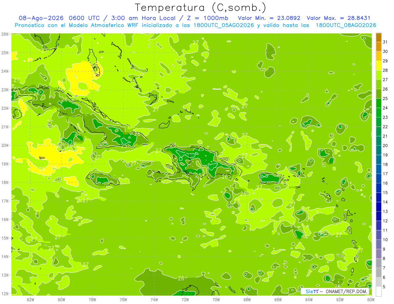Pick the gray 6–7 swatch in the colorbar

(379, 273)
